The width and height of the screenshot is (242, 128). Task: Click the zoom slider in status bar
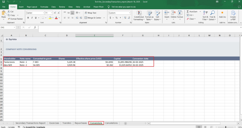click(226, 127)
